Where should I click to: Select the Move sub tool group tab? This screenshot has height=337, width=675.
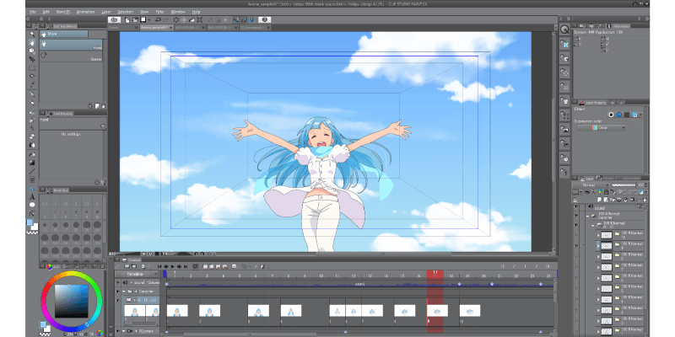64,34
